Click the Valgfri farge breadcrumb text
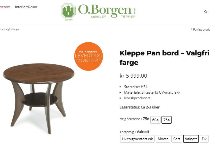Screen dimensions: 210x144 tap(11, 29)
